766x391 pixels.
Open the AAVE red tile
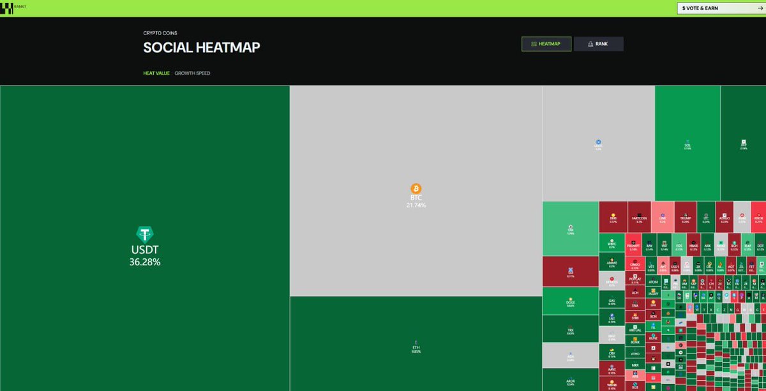[x=612, y=369]
